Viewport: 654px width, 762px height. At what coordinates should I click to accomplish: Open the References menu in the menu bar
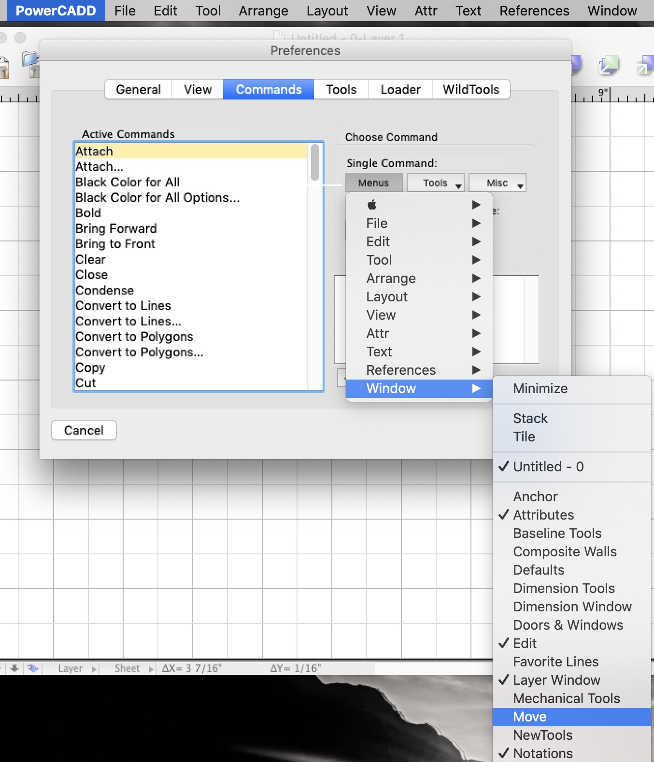coord(534,11)
